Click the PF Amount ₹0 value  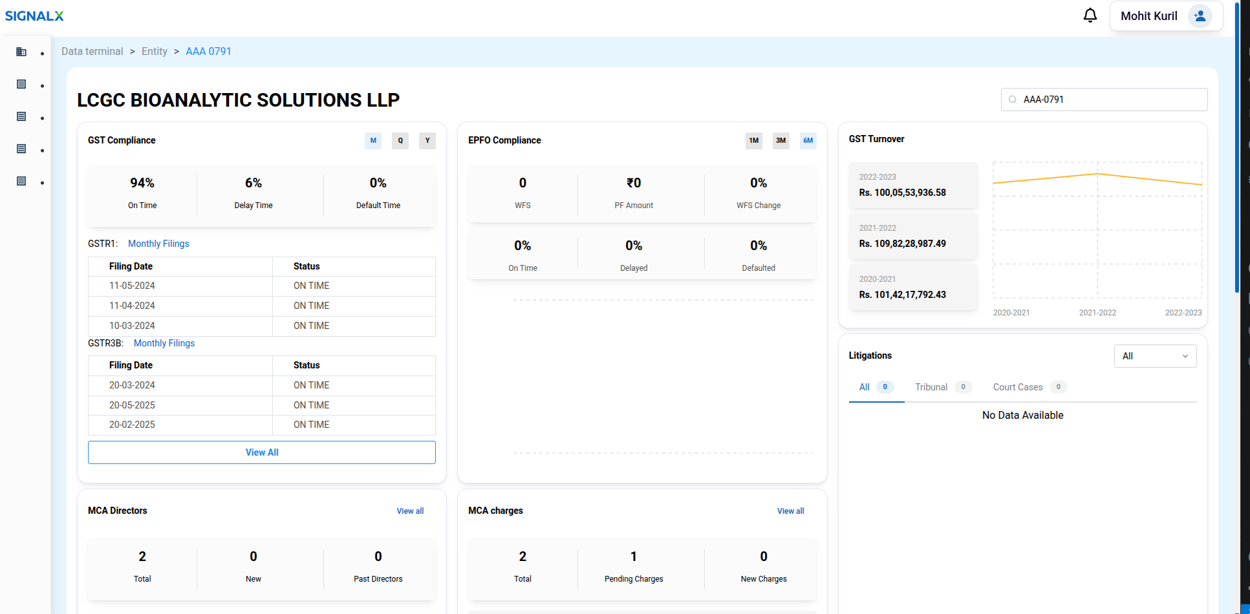(634, 183)
